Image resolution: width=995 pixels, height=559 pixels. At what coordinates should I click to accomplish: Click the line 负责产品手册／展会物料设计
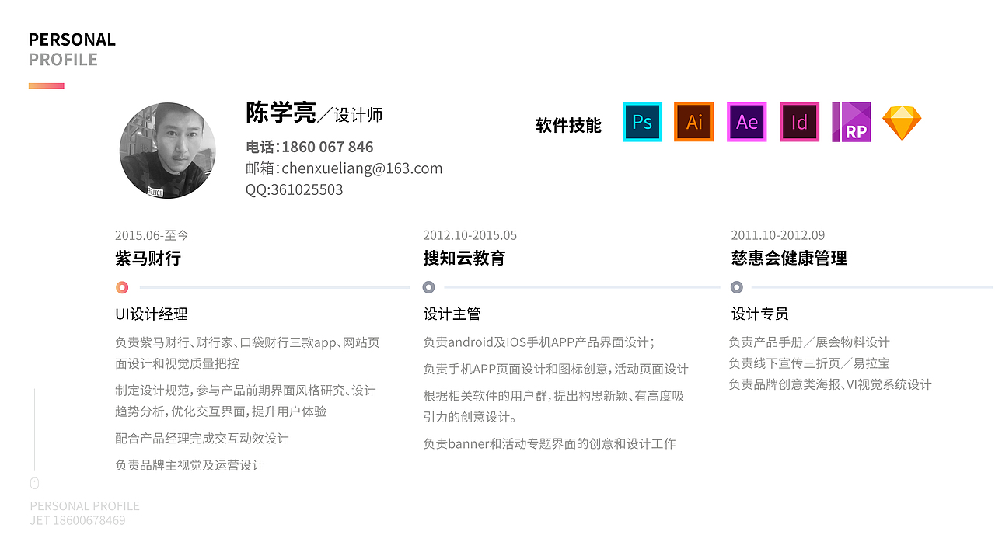coord(809,342)
